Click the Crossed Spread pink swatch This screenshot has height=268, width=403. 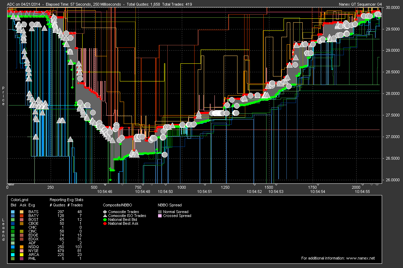tap(160, 216)
